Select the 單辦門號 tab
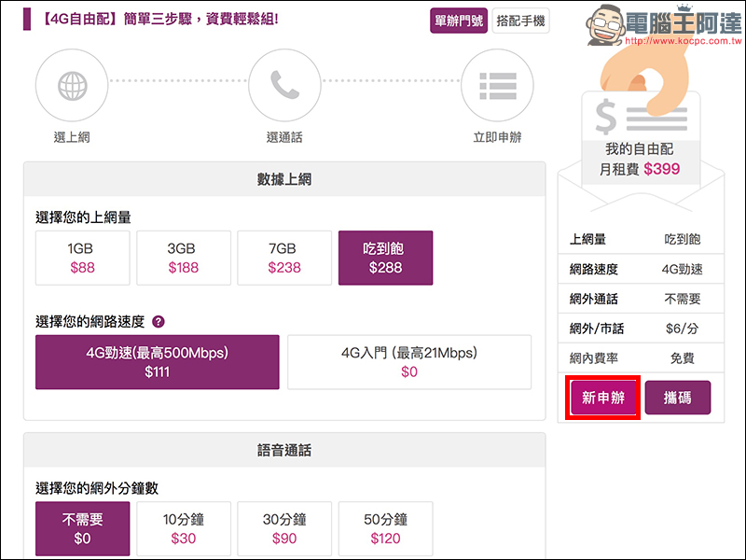The height and width of the screenshot is (560, 746). tap(458, 21)
